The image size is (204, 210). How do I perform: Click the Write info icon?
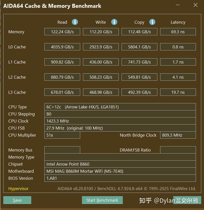114,22
